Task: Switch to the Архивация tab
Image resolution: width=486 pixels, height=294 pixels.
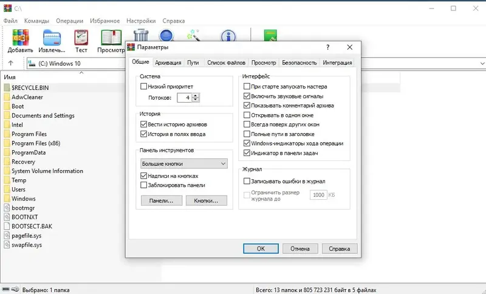Action: coord(168,63)
